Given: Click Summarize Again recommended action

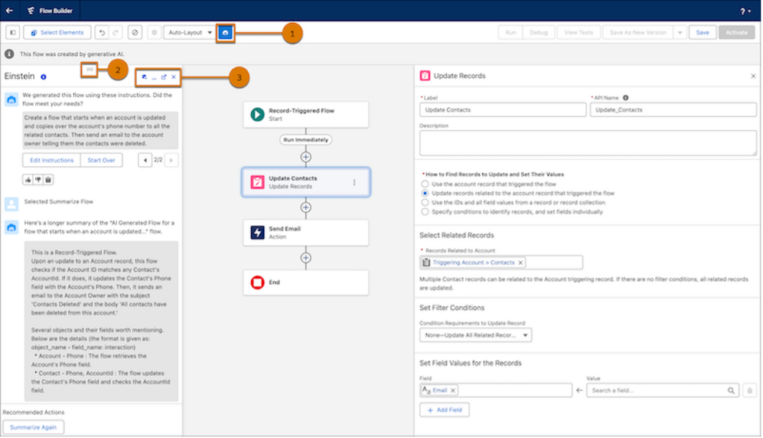Looking at the screenshot, I should pyautogui.click(x=33, y=428).
